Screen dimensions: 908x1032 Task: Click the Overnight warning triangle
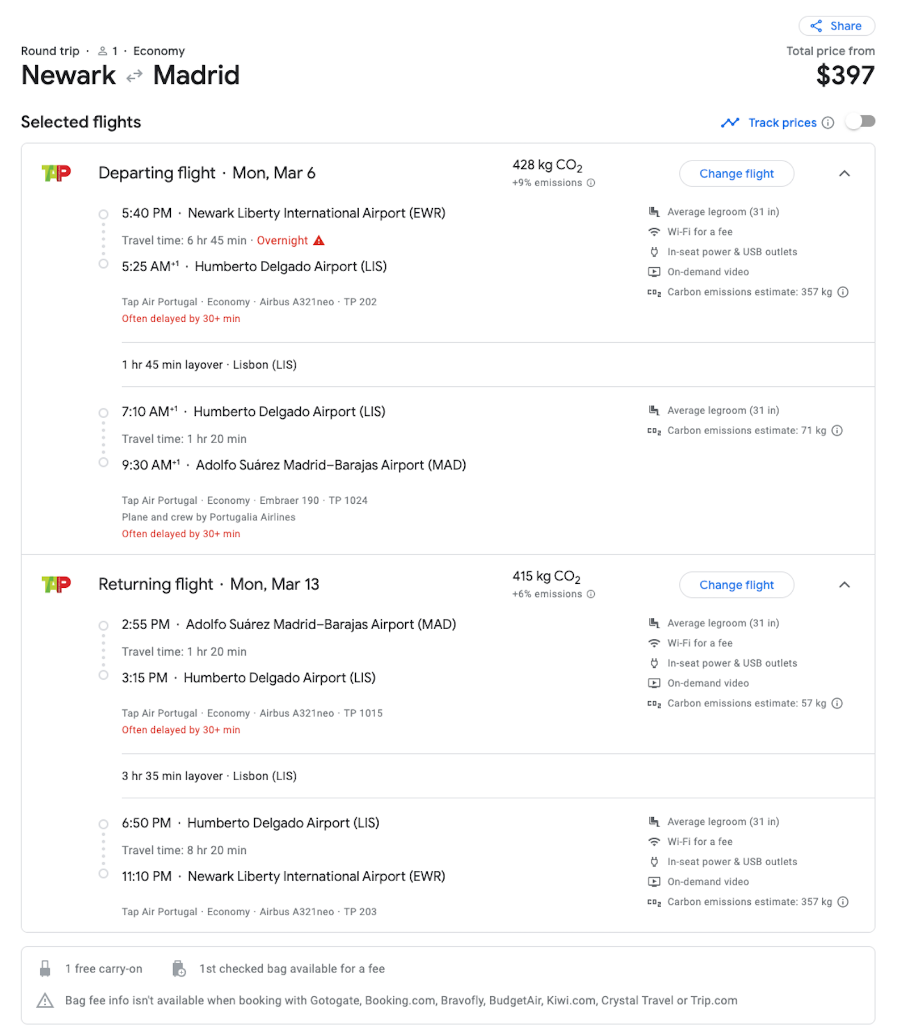tap(318, 240)
